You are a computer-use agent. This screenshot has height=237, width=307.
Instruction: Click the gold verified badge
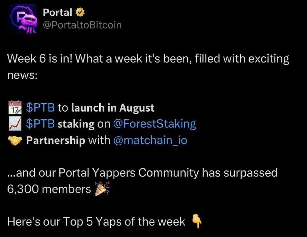click(80, 13)
